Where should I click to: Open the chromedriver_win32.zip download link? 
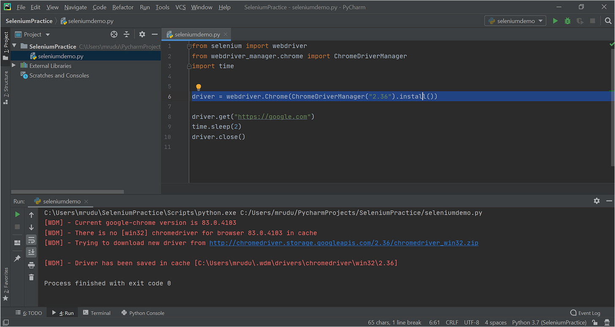(x=343, y=243)
